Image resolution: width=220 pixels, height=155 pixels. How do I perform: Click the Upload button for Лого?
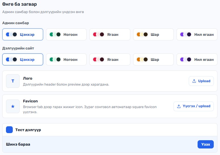[x=201, y=81]
